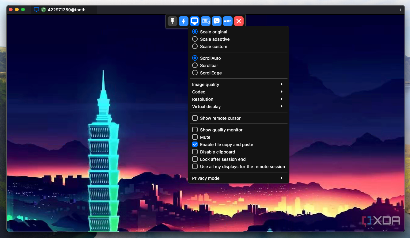Open the keyboard settings icon
410x238 pixels.
point(206,21)
